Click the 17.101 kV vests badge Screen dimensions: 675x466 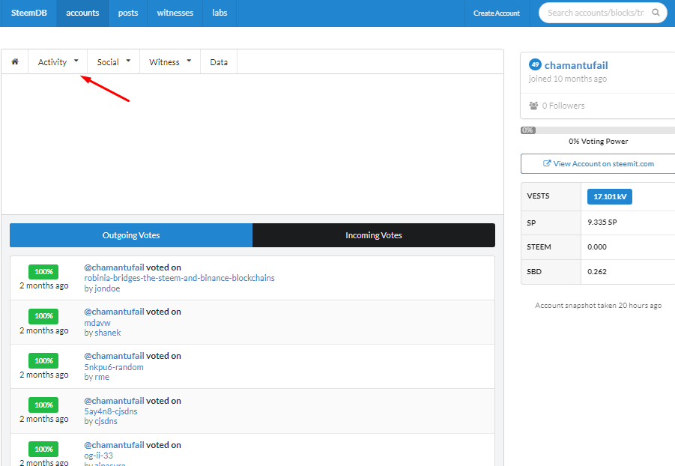610,196
